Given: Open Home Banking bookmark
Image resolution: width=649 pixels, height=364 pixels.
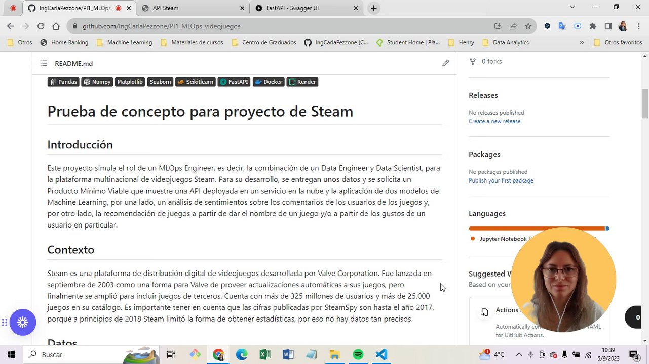Looking at the screenshot, I should pyautogui.click(x=64, y=43).
